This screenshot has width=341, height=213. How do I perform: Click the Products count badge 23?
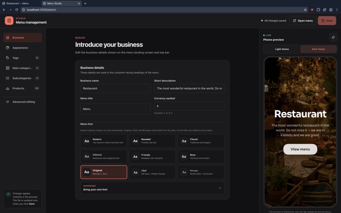click(x=37, y=88)
